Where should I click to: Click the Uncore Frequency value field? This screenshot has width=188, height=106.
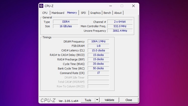120,31
